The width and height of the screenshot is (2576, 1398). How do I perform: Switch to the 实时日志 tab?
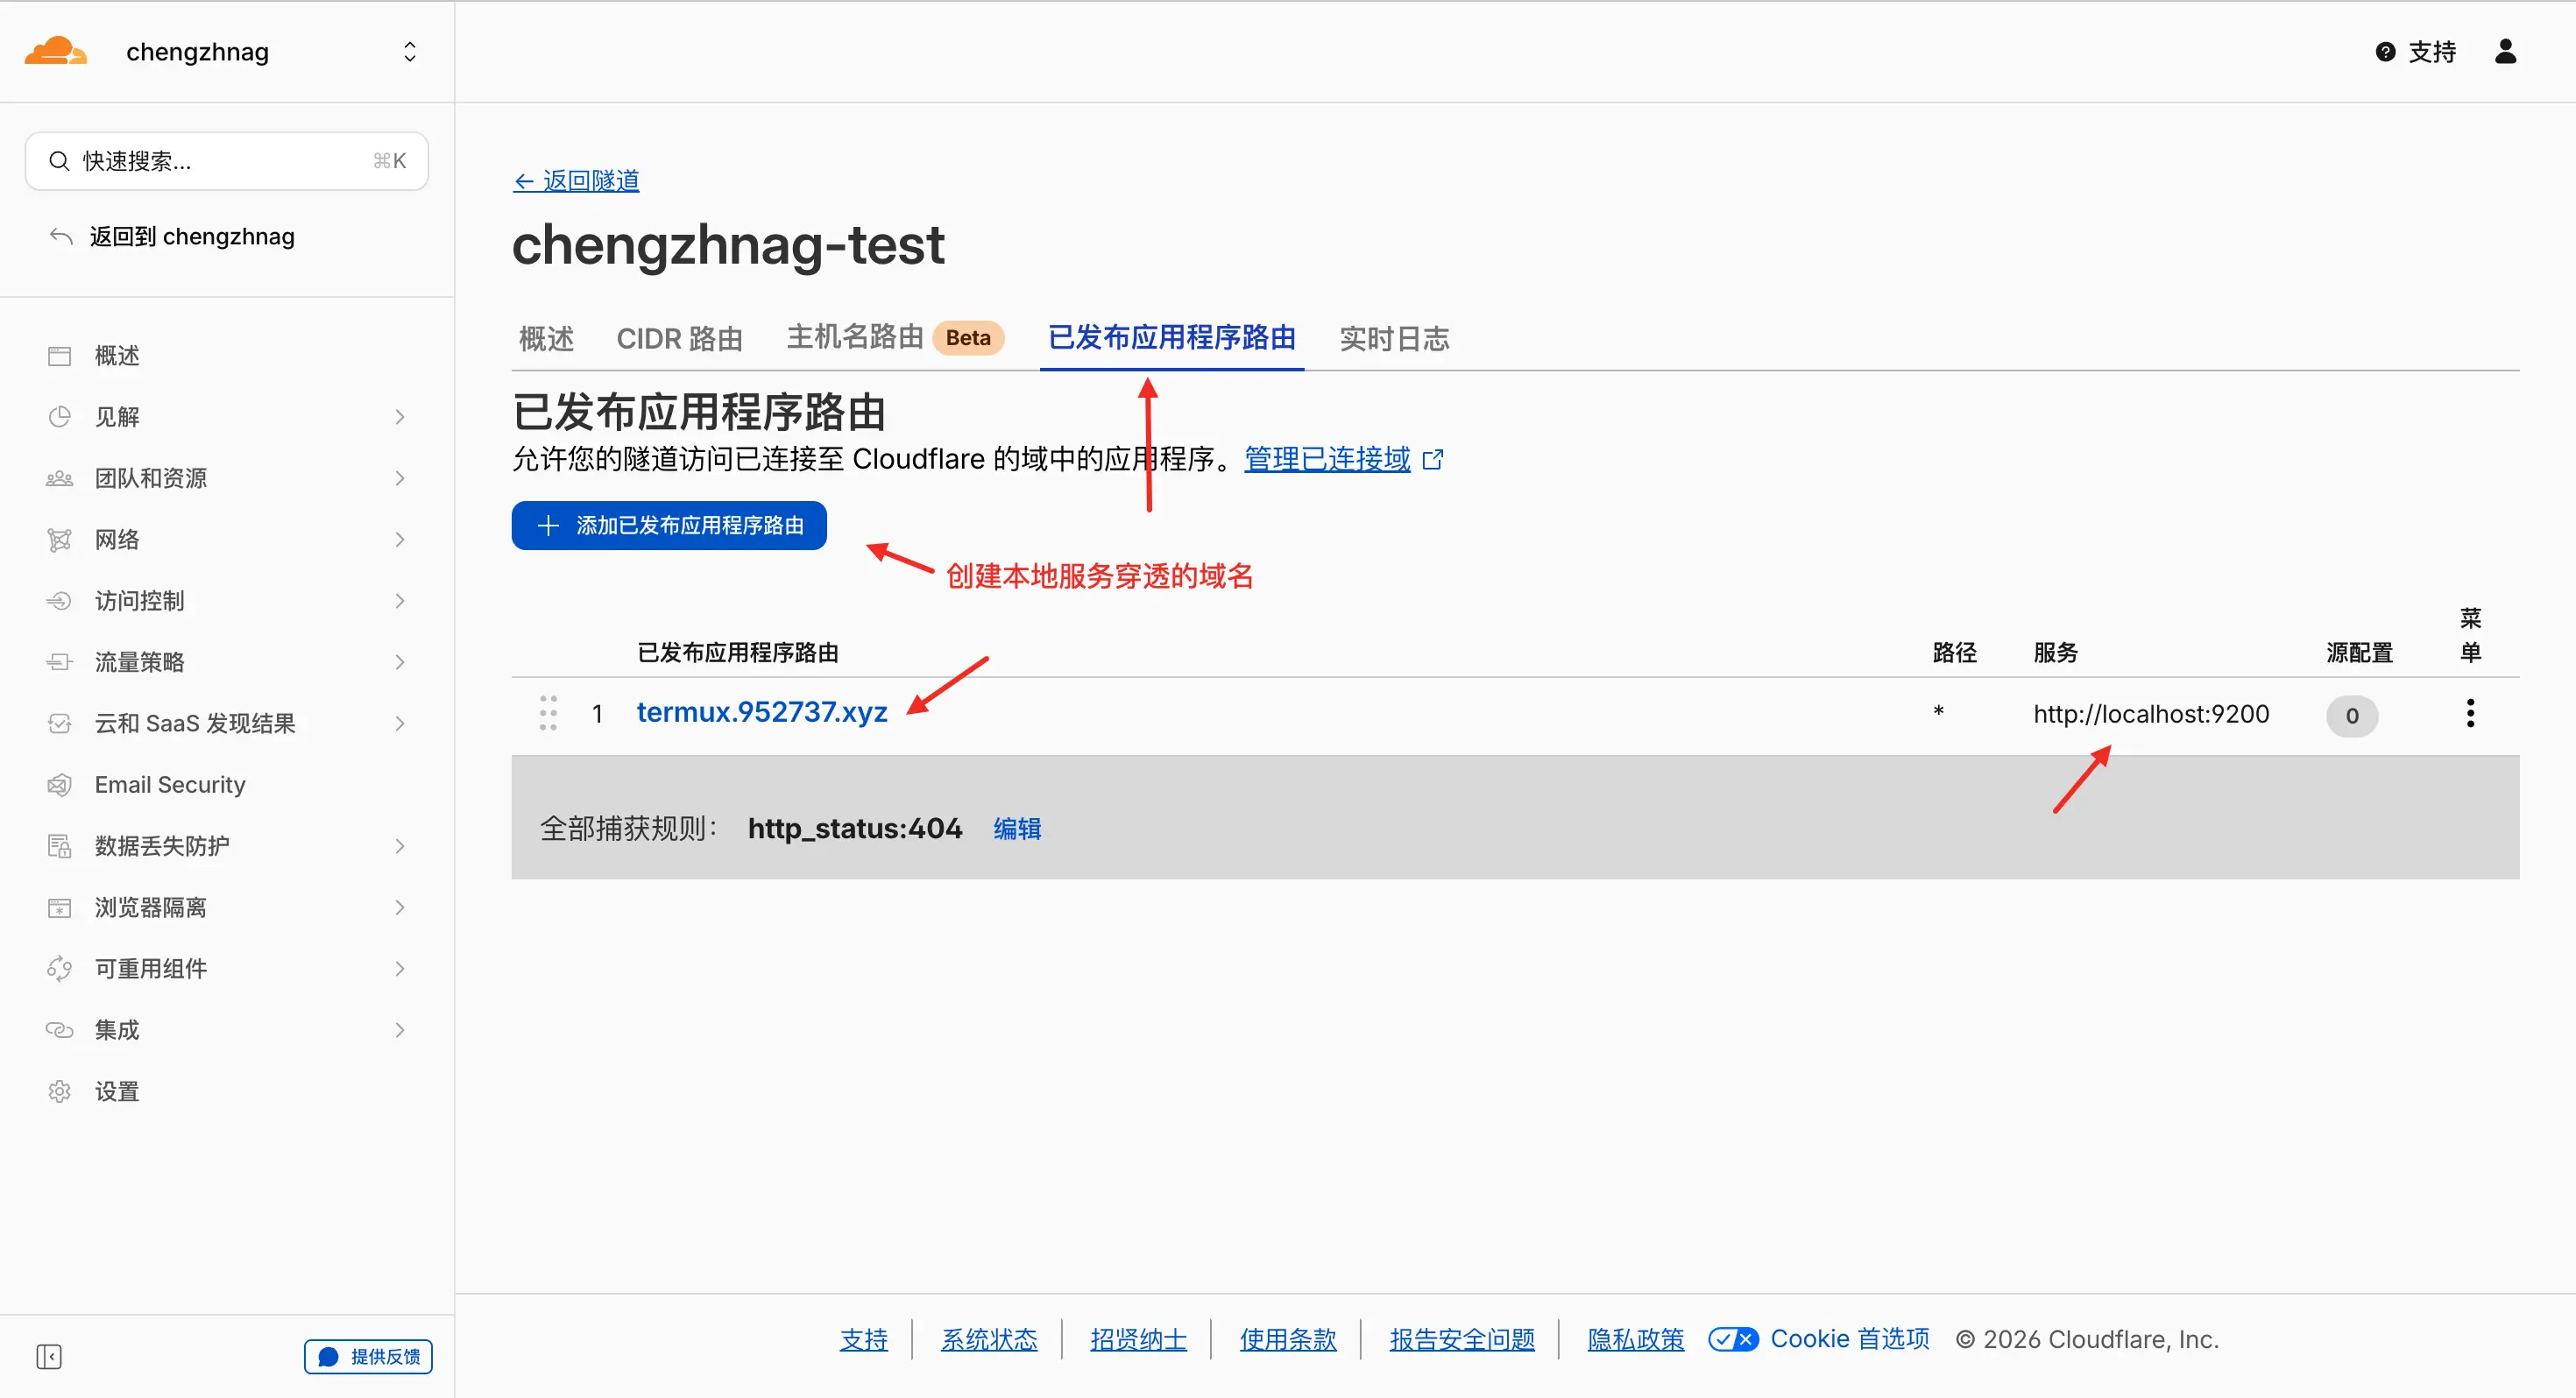coord(1393,339)
